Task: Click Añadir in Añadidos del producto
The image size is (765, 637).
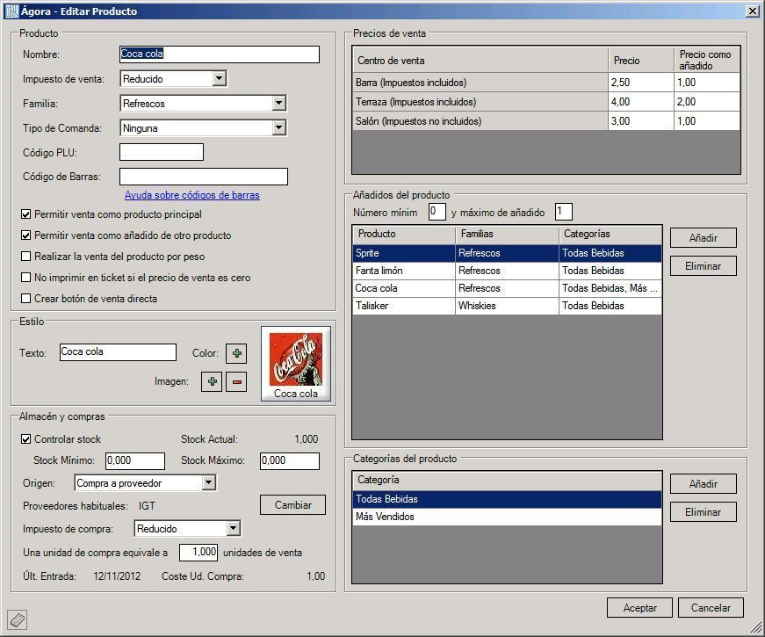Action: coord(703,238)
